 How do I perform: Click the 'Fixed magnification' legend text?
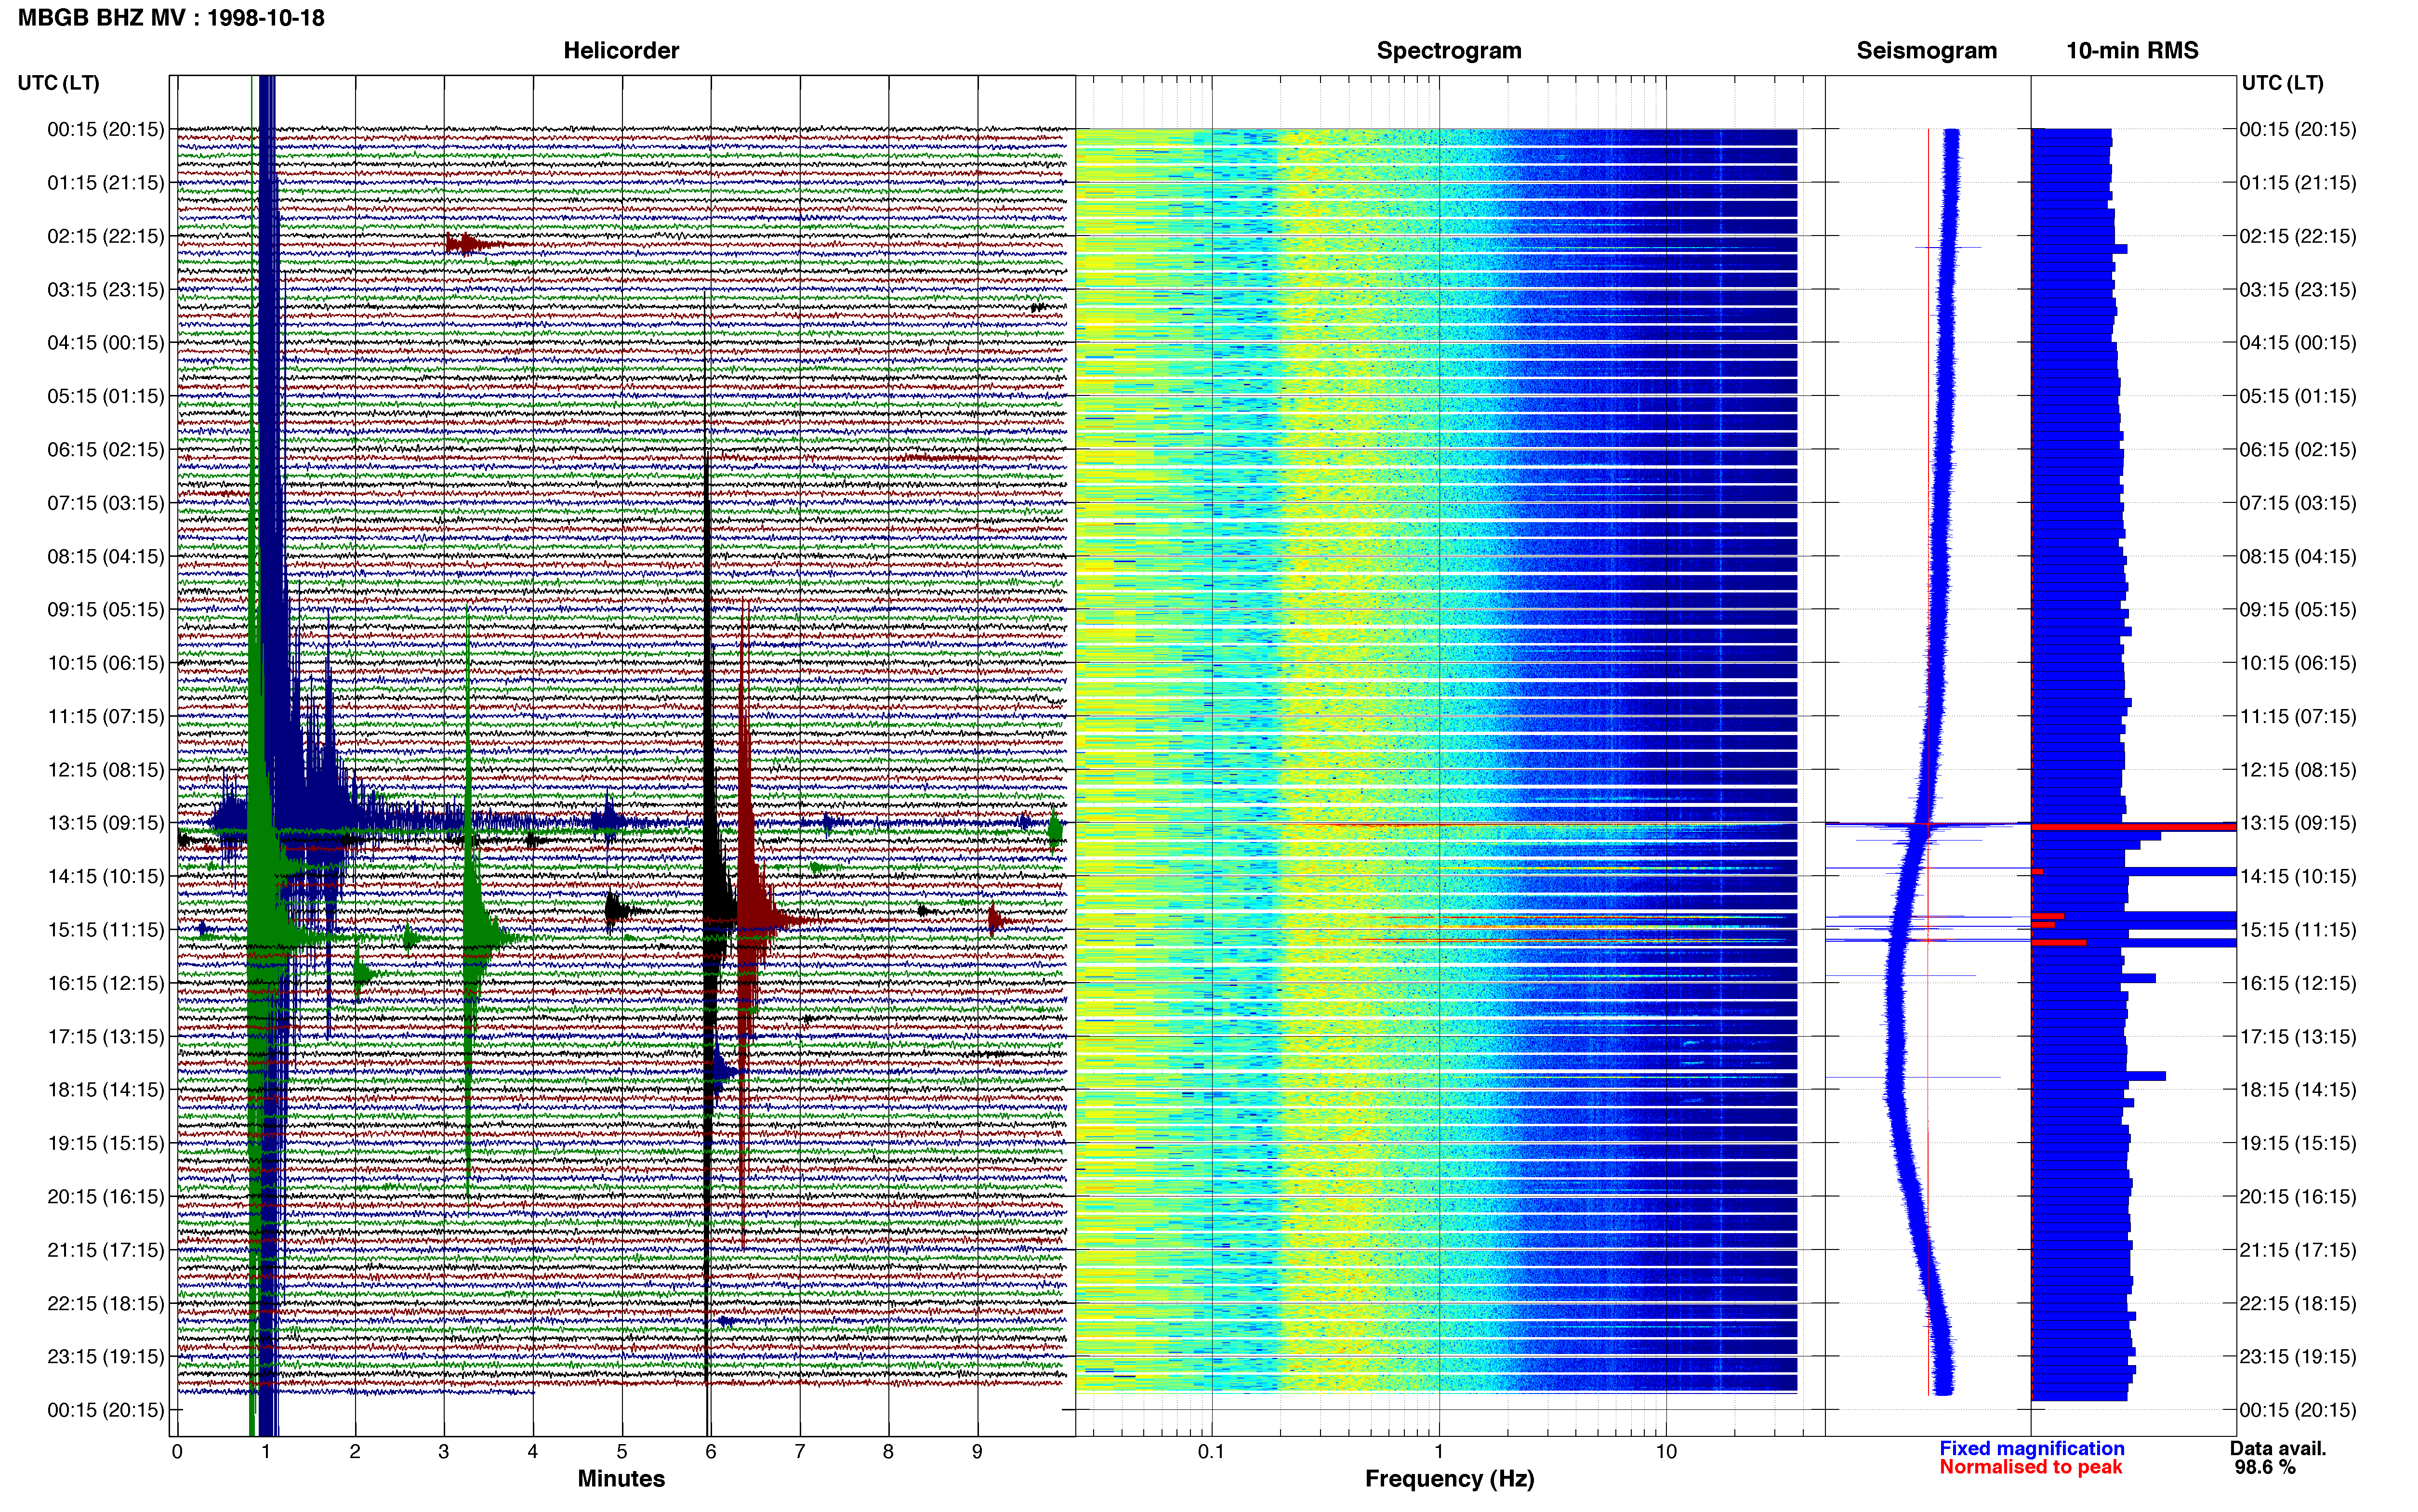(2031, 1449)
